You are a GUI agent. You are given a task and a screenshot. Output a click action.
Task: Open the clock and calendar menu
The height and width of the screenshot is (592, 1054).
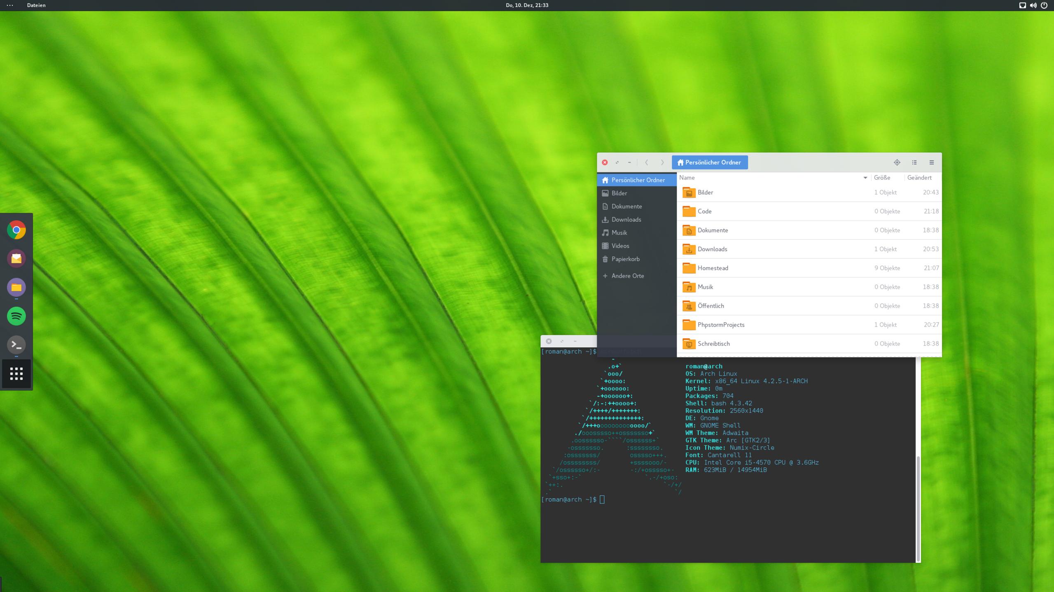coord(527,5)
